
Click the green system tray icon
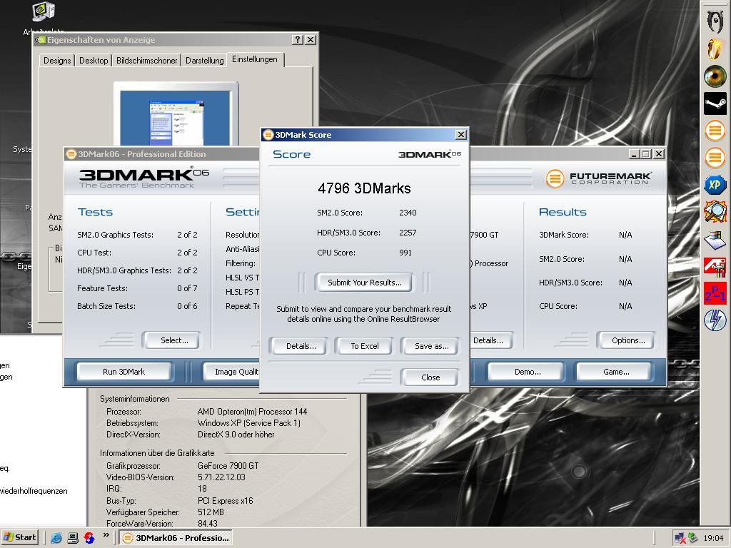pos(692,538)
